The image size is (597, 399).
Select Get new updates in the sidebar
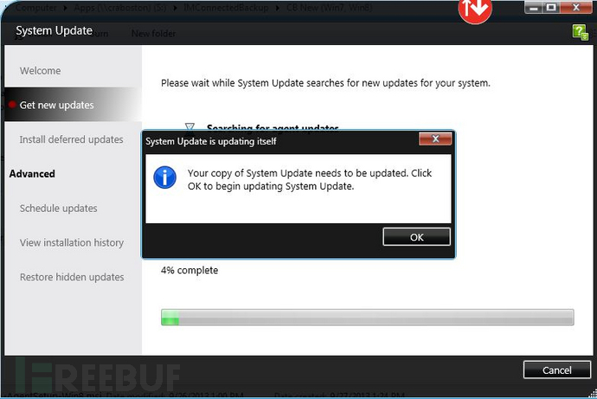click(x=57, y=105)
